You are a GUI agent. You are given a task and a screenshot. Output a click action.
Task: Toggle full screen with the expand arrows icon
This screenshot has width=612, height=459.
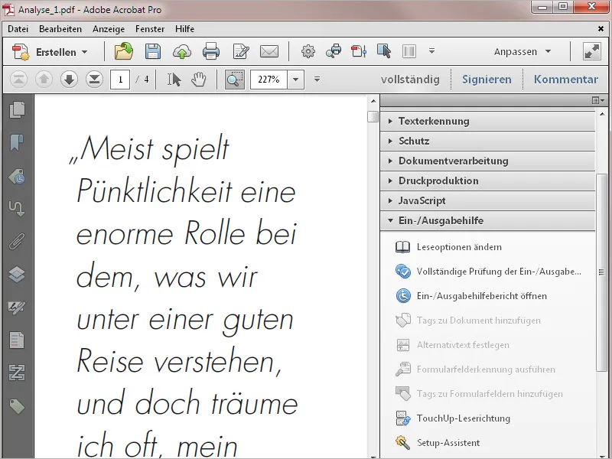(591, 51)
